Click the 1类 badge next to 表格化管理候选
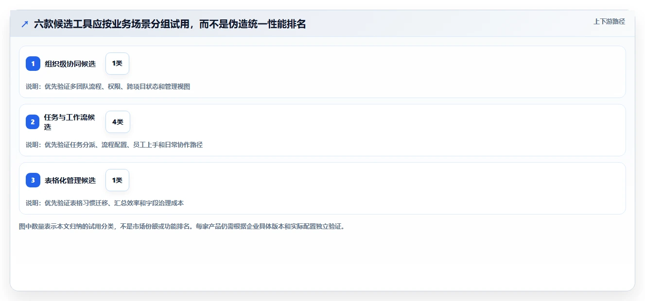The height and width of the screenshot is (301, 645). pyautogui.click(x=117, y=180)
